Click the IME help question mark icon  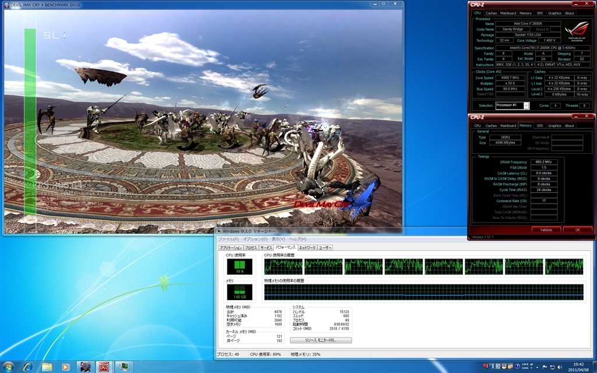pyautogui.click(x=517, y=367)
